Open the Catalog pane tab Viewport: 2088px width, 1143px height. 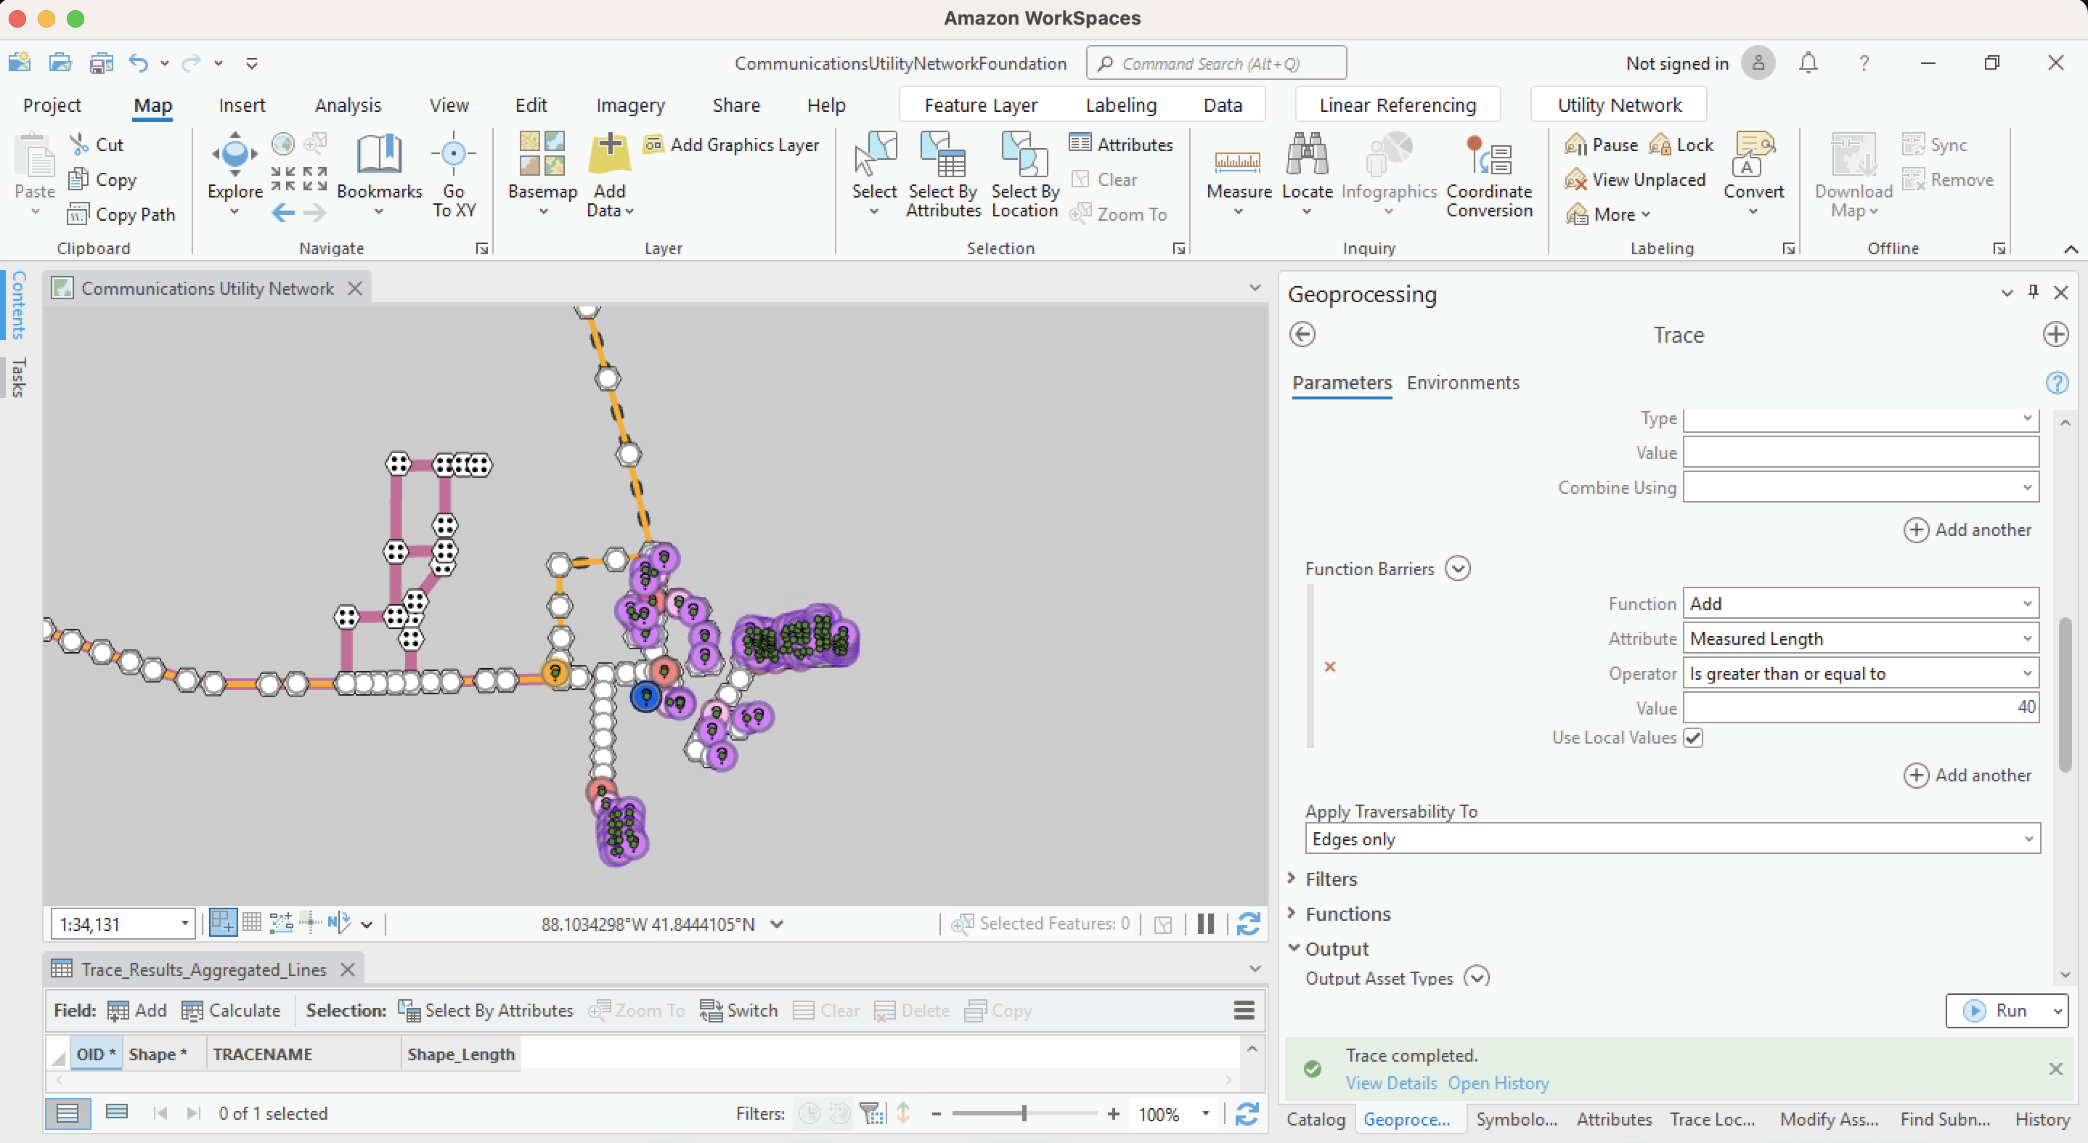pyautogui.click(x=1315, y=1119)
